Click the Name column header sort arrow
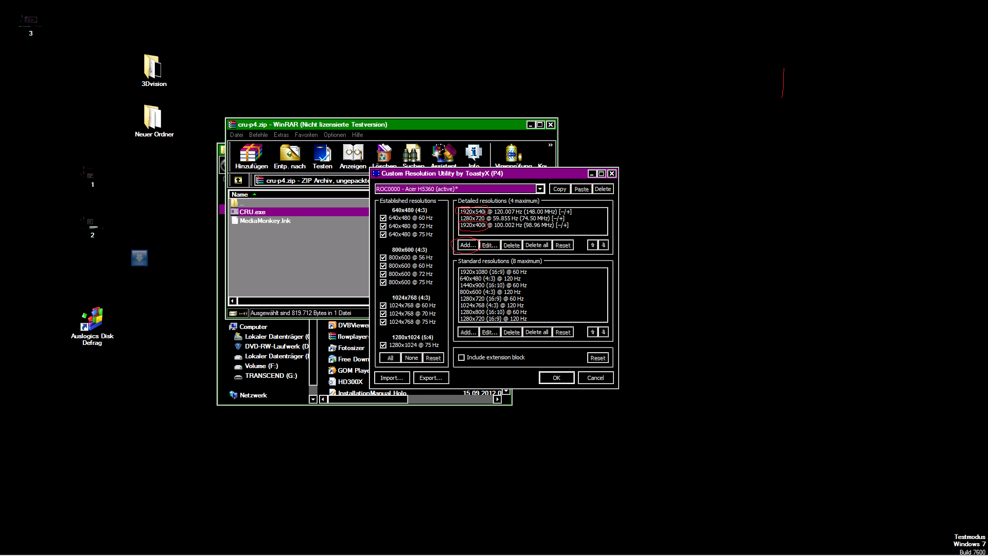988x556 pixels. pyautogui.click(x=254, y=195)
